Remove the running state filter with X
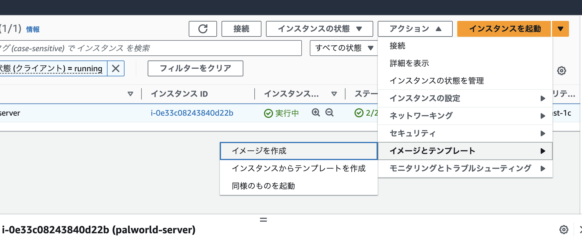 116,68
